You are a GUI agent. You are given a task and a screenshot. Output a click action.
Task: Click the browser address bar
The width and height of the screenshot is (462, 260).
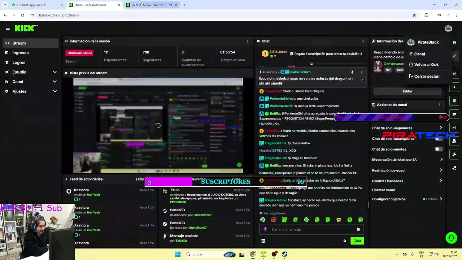220,15
